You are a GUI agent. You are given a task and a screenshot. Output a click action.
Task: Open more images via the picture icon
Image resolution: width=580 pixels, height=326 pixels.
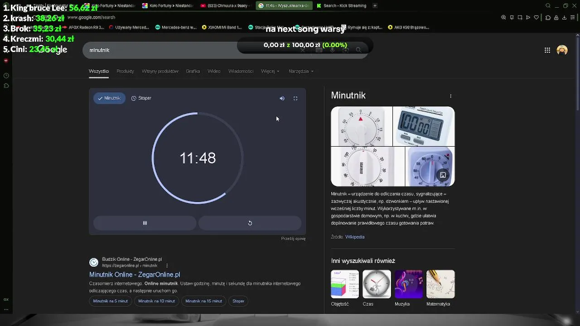pos(443,175)
